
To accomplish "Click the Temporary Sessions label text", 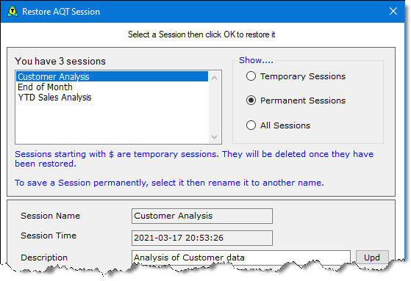I will pos(303,76).
